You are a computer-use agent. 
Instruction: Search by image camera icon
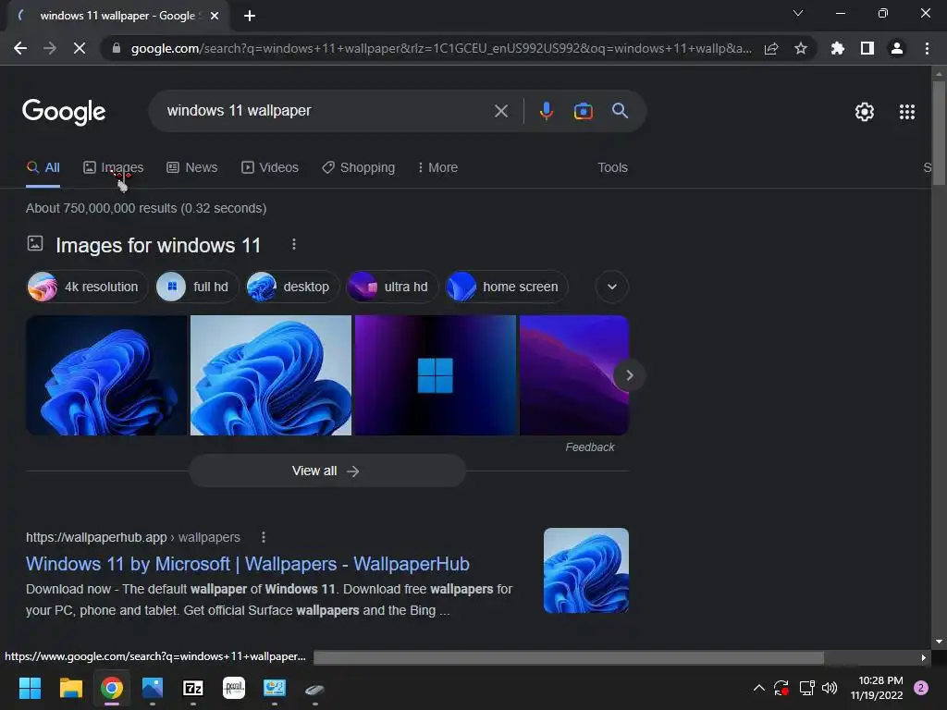(x=583, y=111)
